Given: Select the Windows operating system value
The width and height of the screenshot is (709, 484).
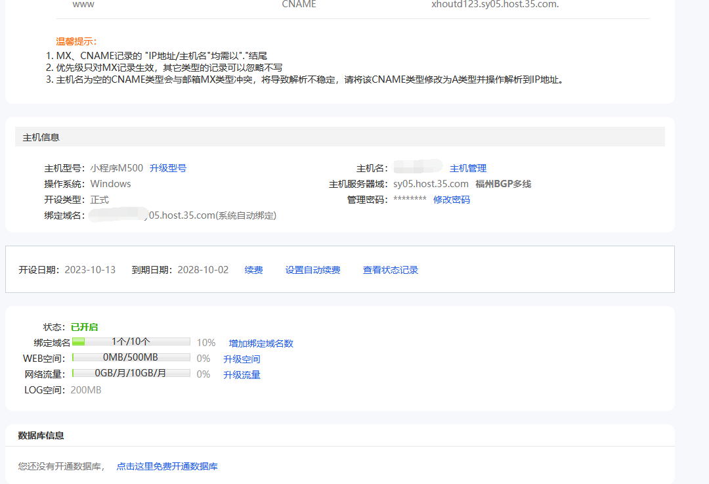Looking at the screenshot, I should click(111, 184).
